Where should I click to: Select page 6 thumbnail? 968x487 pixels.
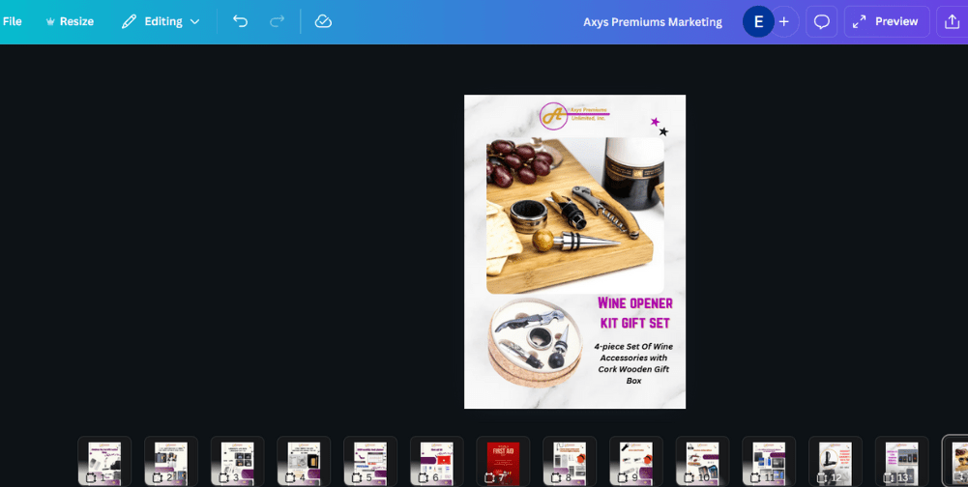point(437,462)
